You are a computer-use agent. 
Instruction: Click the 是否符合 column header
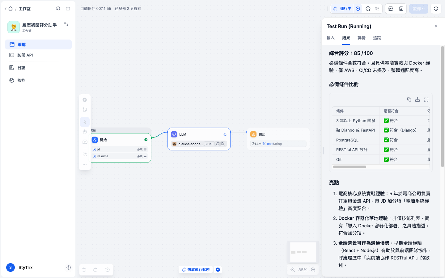click(x=401, y=111)
